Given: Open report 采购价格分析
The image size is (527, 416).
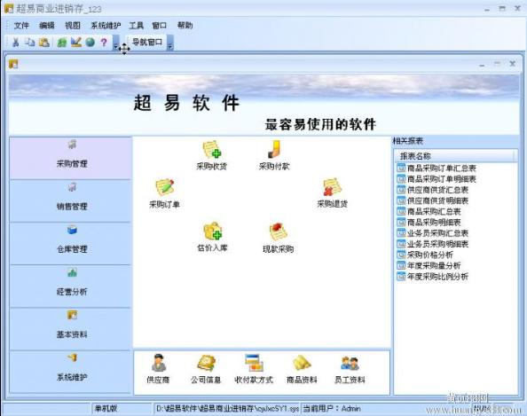Looking at the screenshot, I should click(x=425, y=255).
